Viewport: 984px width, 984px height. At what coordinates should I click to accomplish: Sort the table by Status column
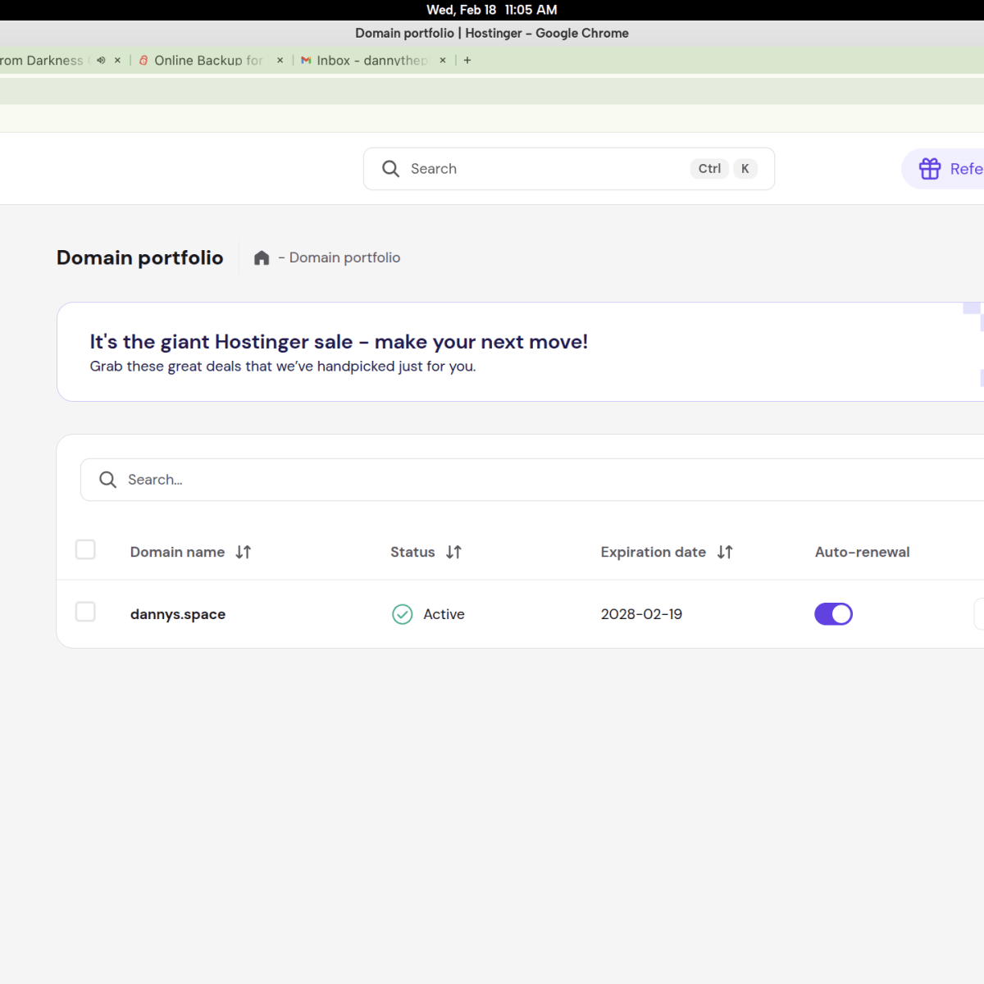pos(455,552)
